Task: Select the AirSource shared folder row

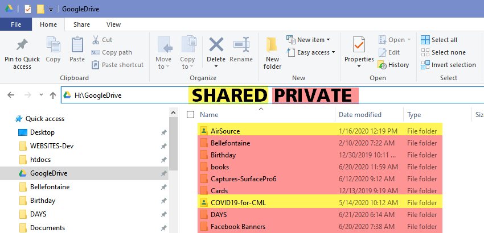Action: tap(320, 131)
